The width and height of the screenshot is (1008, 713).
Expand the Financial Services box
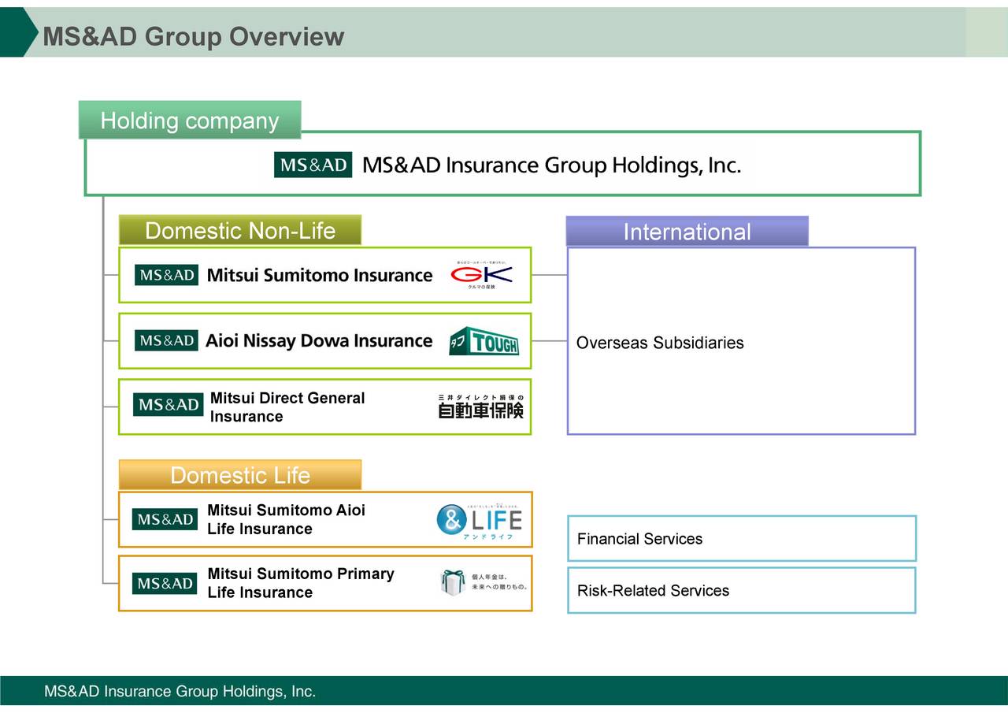(740, 538)
